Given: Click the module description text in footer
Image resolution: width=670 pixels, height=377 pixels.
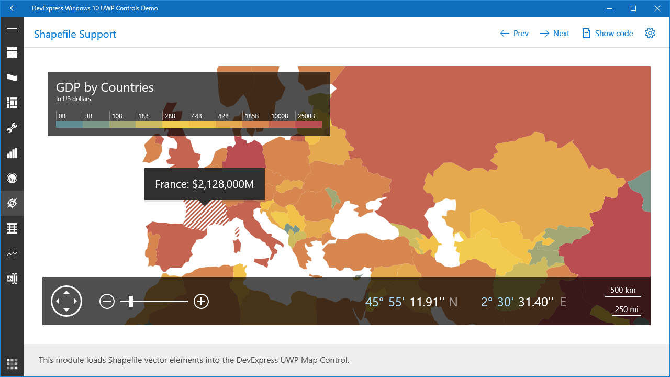Looking at the screenshot, I should point(194,360).
